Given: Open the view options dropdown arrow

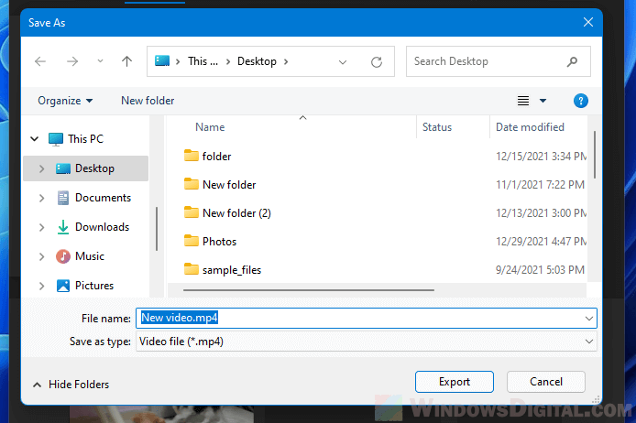Looking at the screenshot, I should pos(543,101).
